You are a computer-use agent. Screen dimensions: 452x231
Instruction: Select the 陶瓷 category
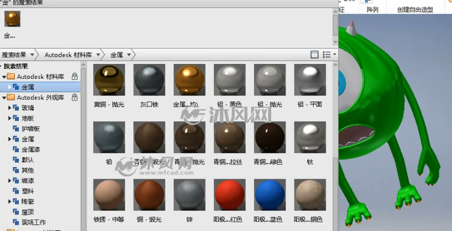pyautogui.click(x=28, y=201)
